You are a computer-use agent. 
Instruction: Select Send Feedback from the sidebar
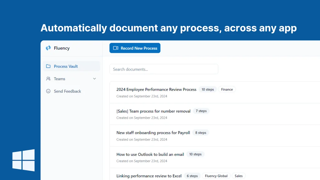tap(67, 91)
